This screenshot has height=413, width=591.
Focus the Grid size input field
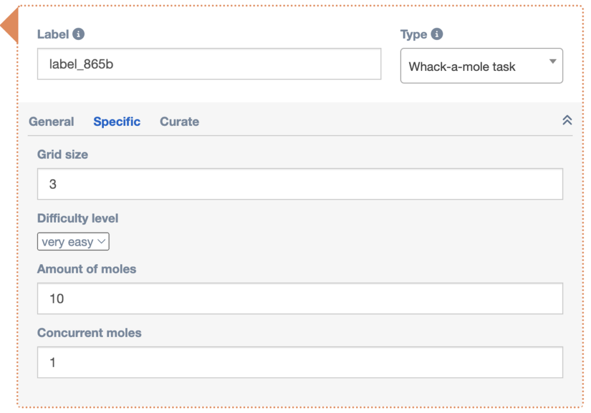300,184
